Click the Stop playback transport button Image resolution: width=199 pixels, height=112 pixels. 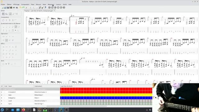[55, 7]
